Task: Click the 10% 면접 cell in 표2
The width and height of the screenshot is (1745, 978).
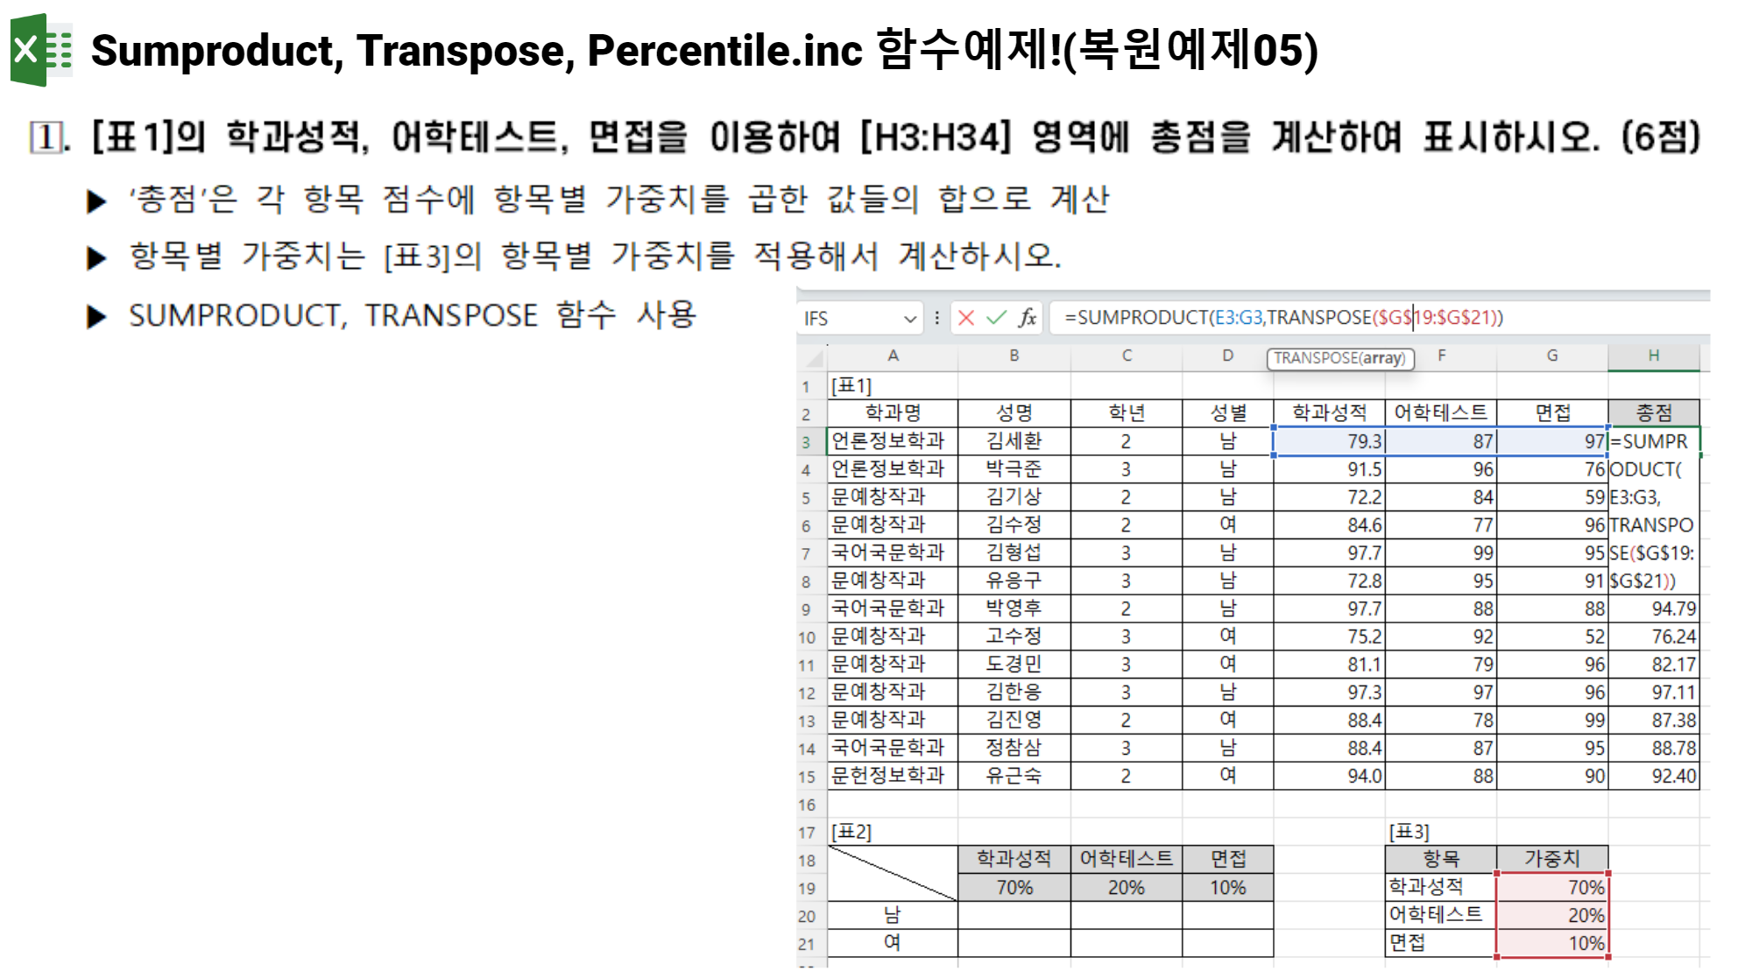Action: (x=1227, y=887)
